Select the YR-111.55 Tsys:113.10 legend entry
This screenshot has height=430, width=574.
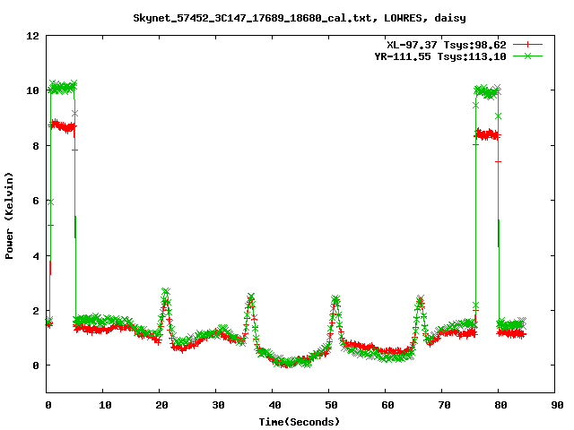click(x=440, y=56)
